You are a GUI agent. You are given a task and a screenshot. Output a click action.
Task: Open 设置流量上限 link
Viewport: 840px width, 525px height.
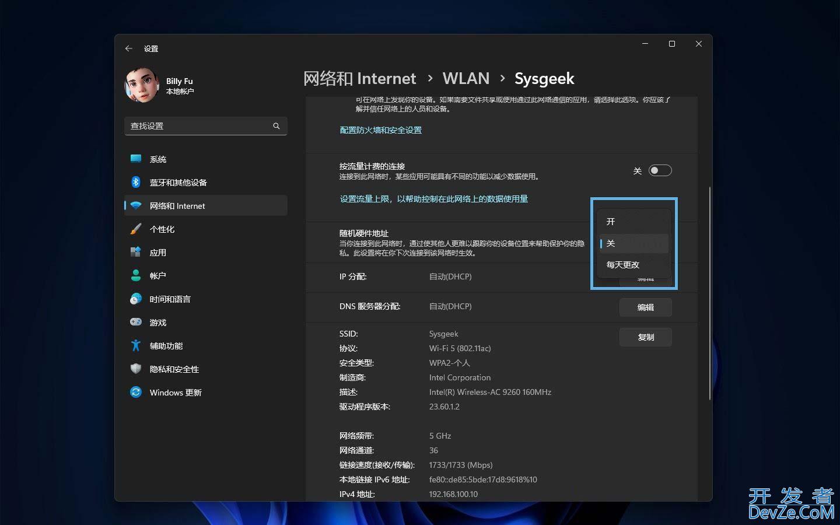433,199
